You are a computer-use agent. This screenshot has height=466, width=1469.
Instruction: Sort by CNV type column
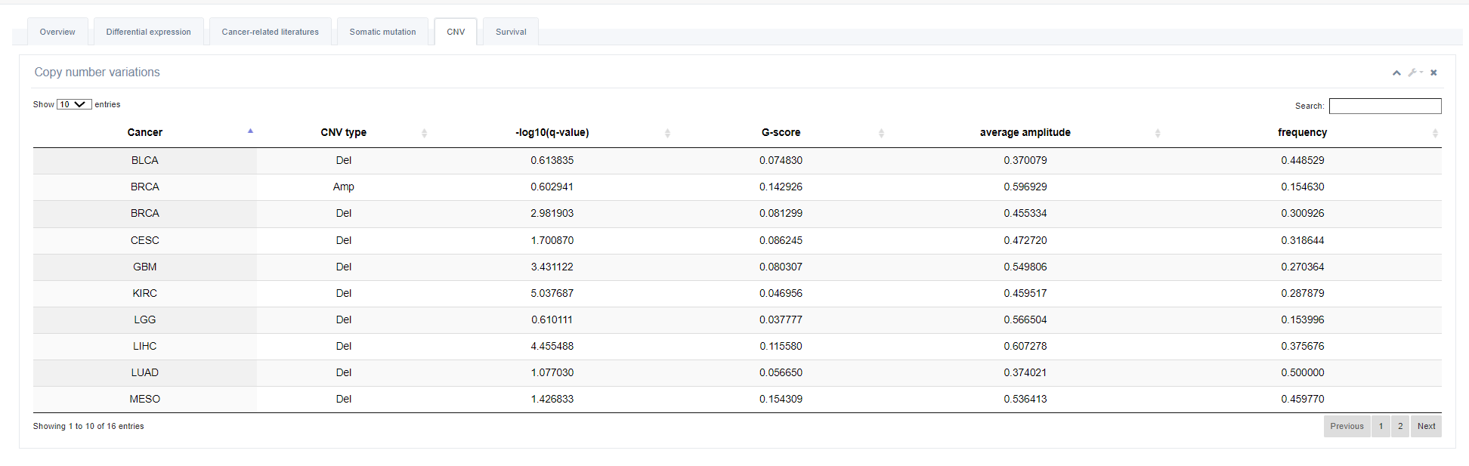[343, 132]
